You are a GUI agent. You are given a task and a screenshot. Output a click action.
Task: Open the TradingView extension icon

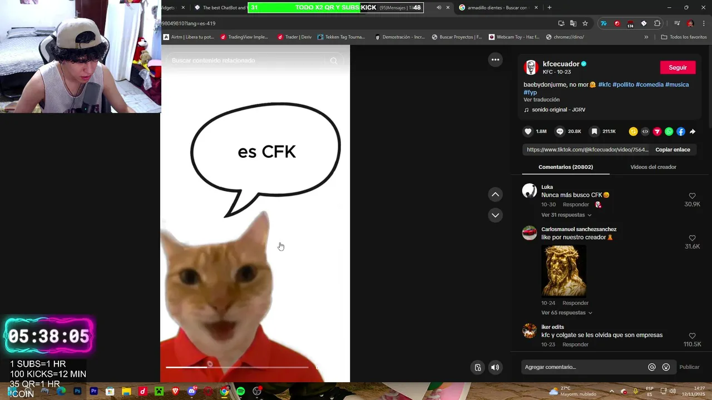click(x=604, y=23)
